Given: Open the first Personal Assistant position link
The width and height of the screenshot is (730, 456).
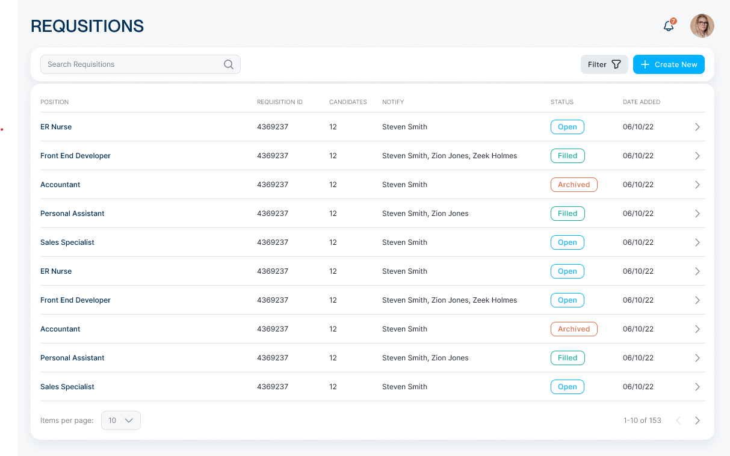Looking at the screenshot, I should [x=72, y=214].
